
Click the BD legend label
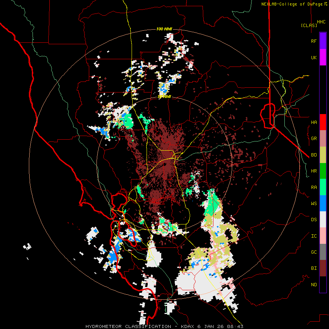(314, 155)
